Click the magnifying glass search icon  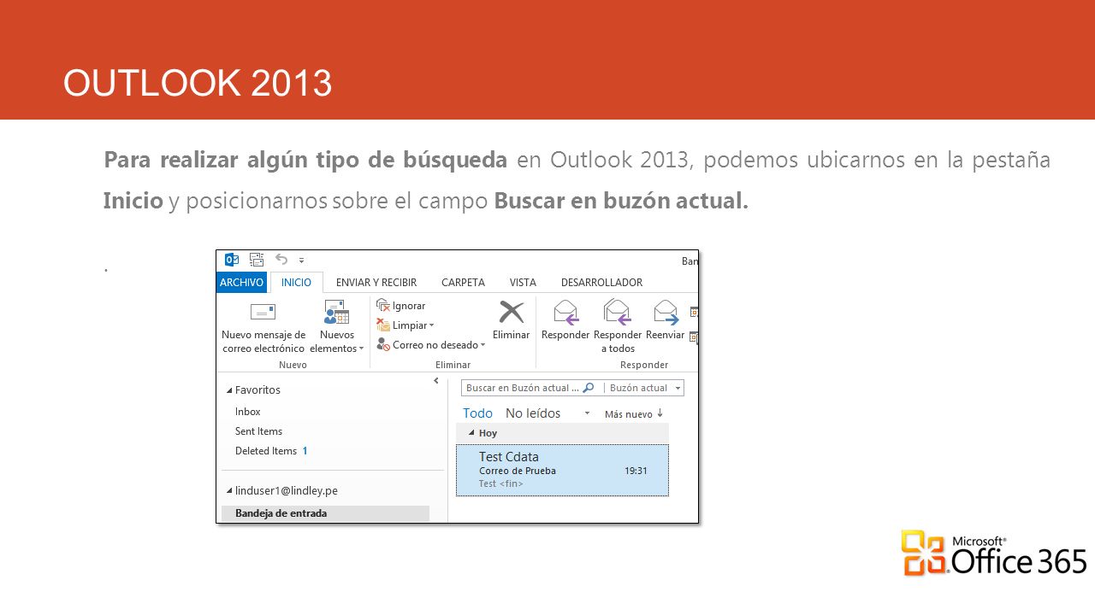(589, 388)
